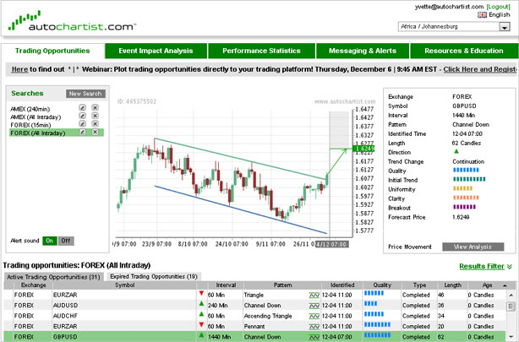519x342 pixels.
Task: Sort table by Interval column header
Action: [x=226, y=285]
